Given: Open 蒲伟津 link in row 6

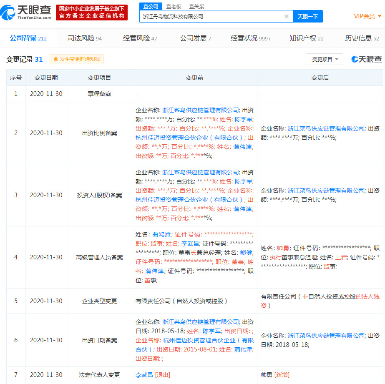Looking at the screenshot, I should [x=244, y=349].
